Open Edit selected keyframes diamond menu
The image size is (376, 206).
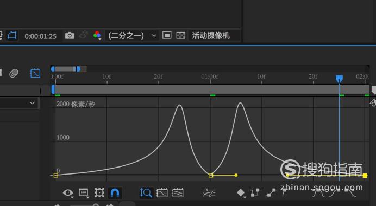(x=241, y=192)
